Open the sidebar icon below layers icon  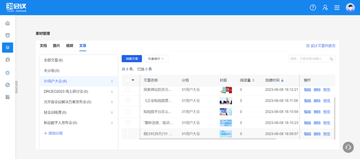8,60
